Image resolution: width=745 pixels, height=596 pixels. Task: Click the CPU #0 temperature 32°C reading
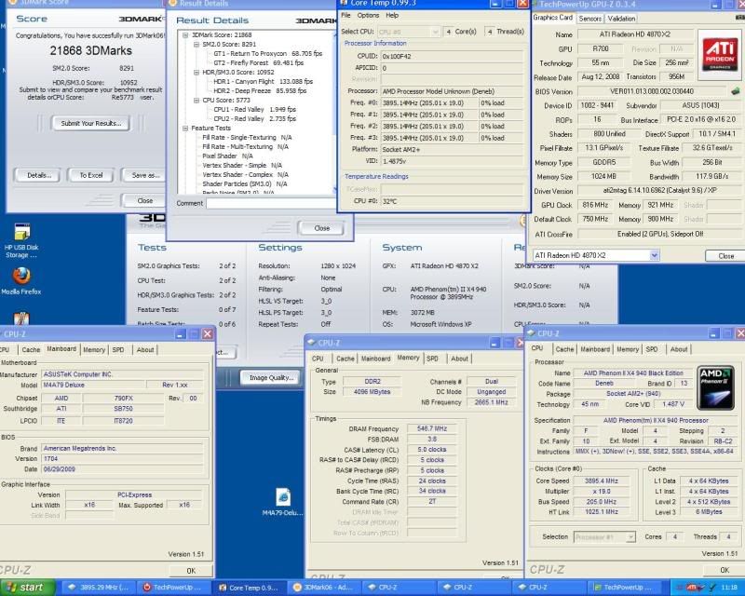452,201
